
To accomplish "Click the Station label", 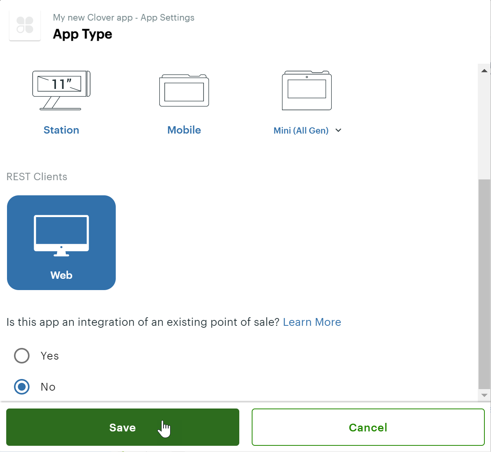I will click(x=61, y=130).
